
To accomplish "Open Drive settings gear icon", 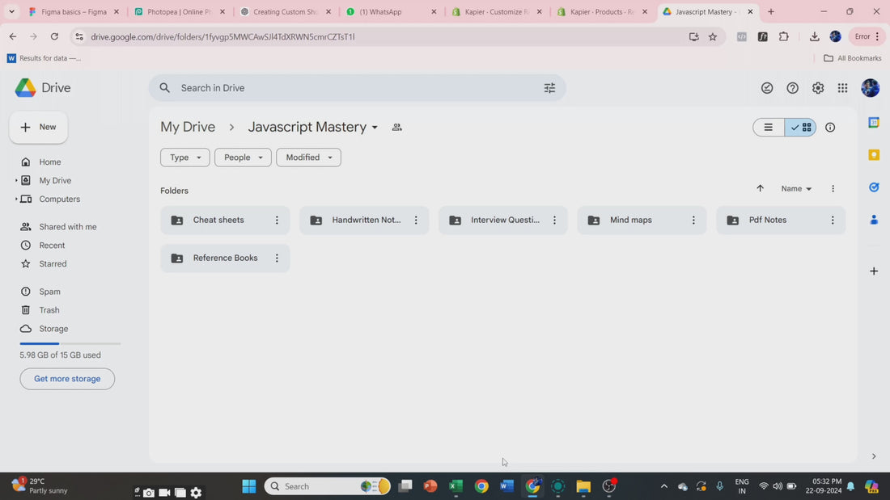I will tap(817, 88).
